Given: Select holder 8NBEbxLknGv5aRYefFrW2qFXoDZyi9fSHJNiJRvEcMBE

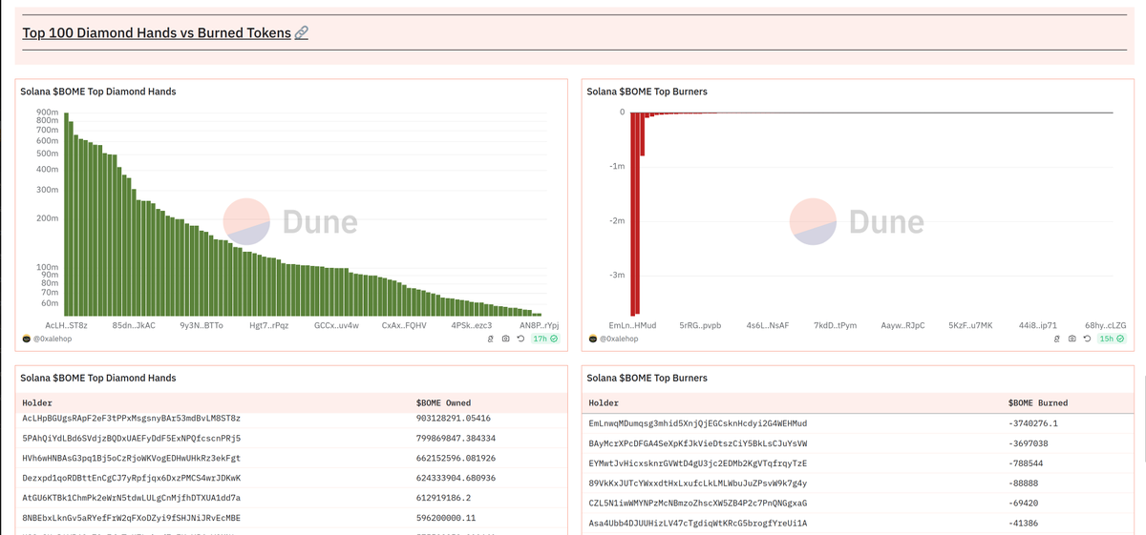Looking at the screenshot, I should tap(131, 518).
